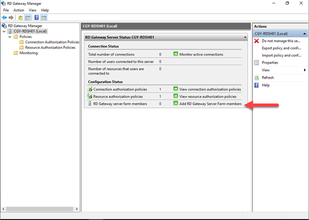
Task: Click Export policy and configuration action
Action: pos(281,48)
